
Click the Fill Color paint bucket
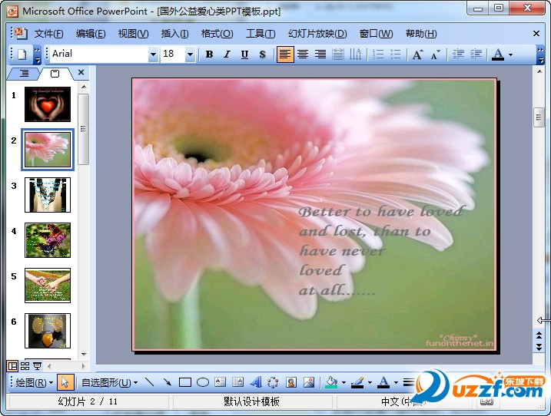click(330, 382)
